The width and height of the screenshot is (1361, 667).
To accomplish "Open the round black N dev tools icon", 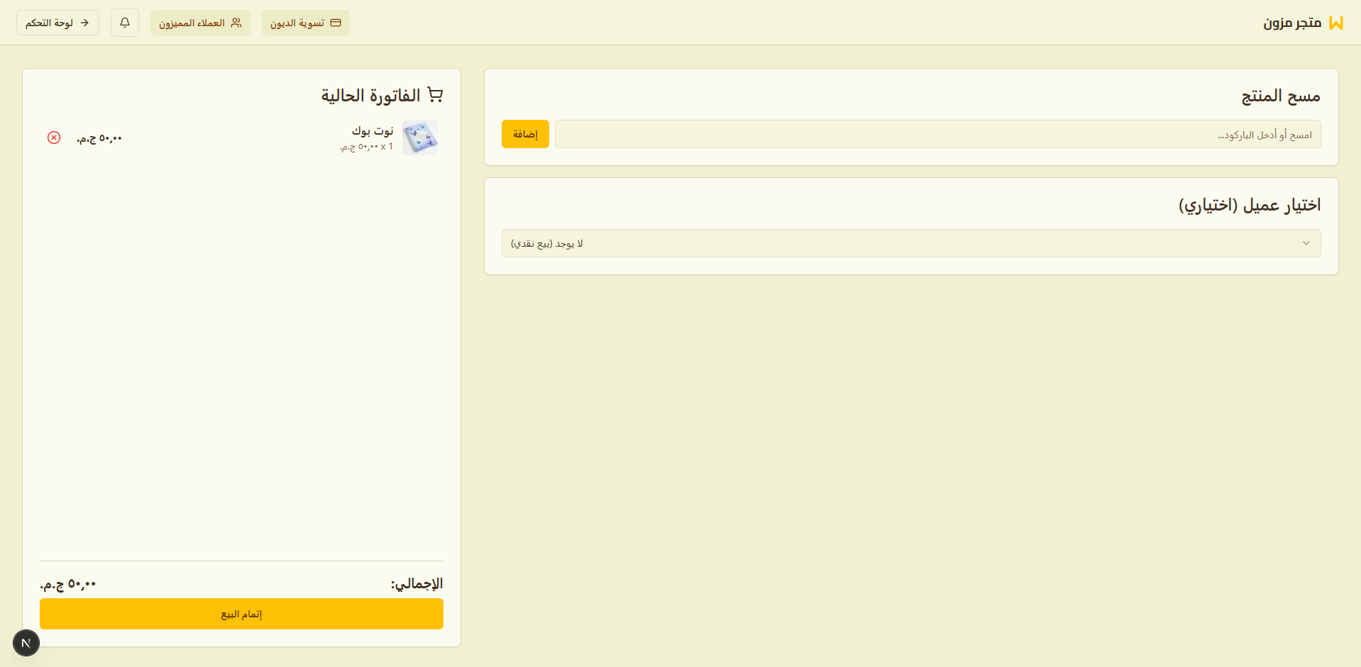I will (26, 643).
